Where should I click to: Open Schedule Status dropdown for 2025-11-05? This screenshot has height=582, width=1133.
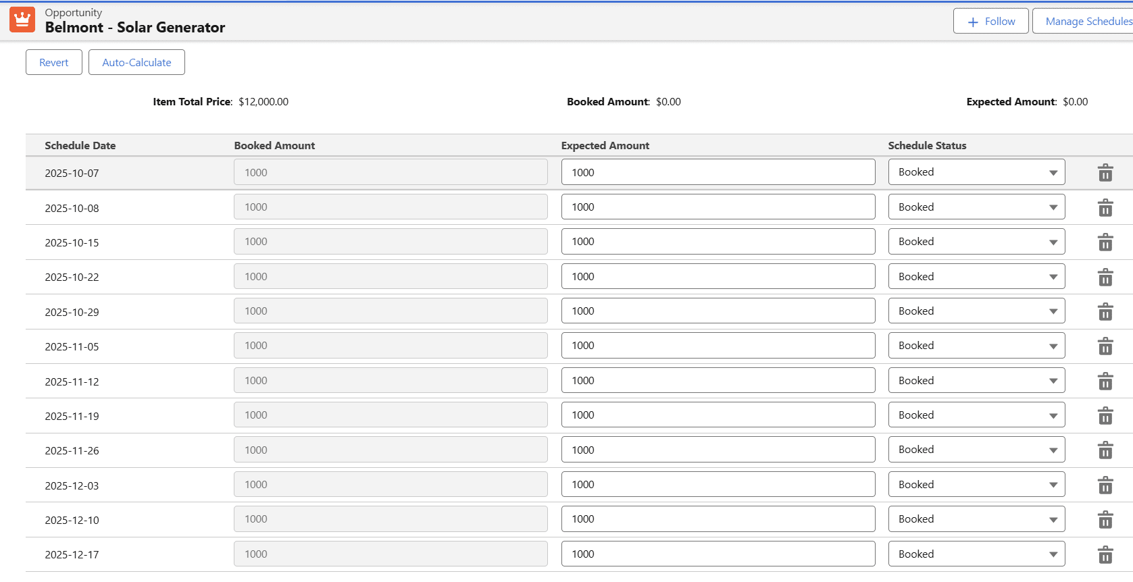point(976,346)
